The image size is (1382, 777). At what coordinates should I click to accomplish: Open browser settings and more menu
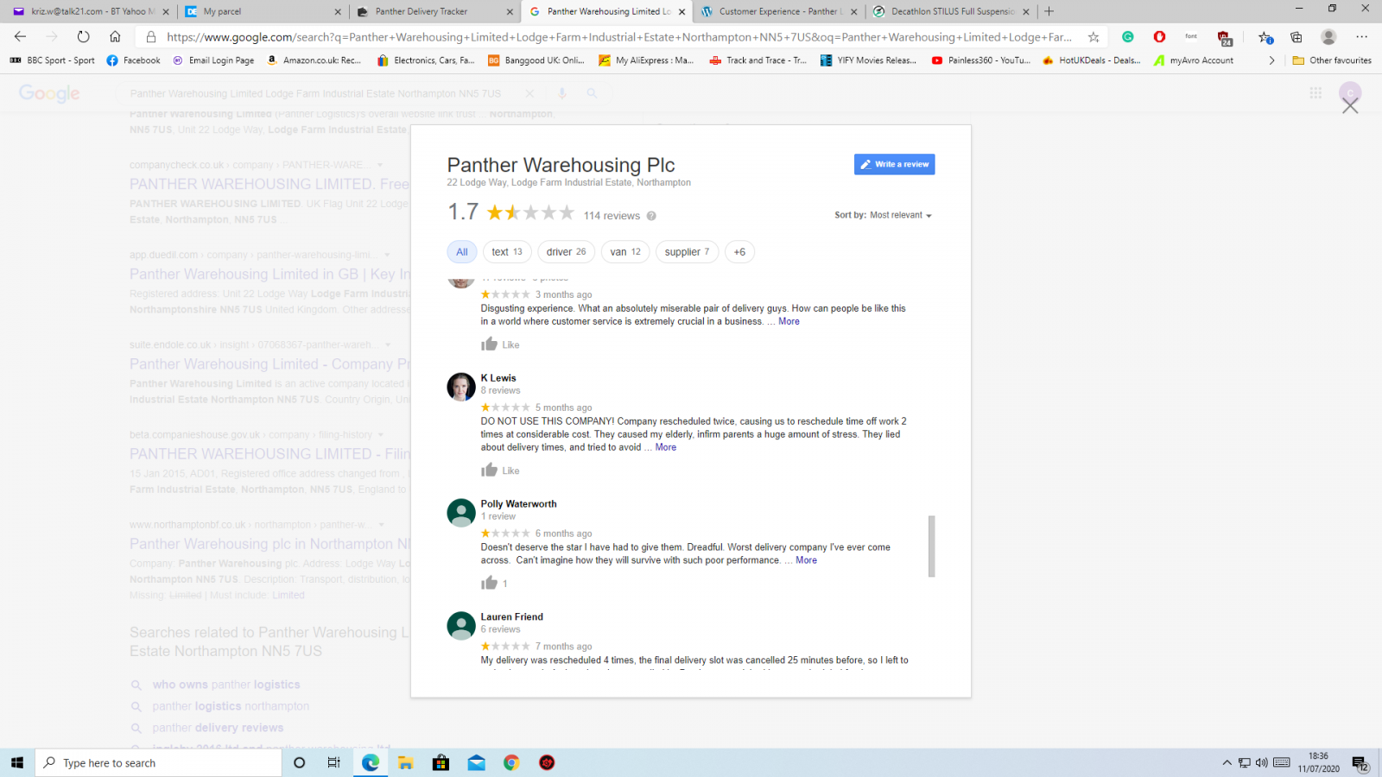[1361, 36]
